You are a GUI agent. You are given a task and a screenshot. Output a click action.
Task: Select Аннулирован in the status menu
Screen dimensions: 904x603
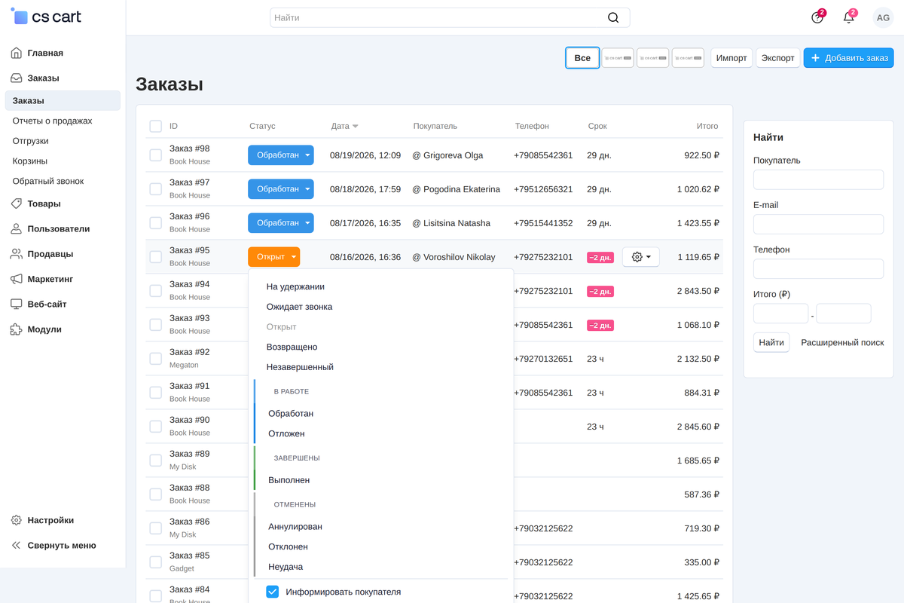click(295, 526)
